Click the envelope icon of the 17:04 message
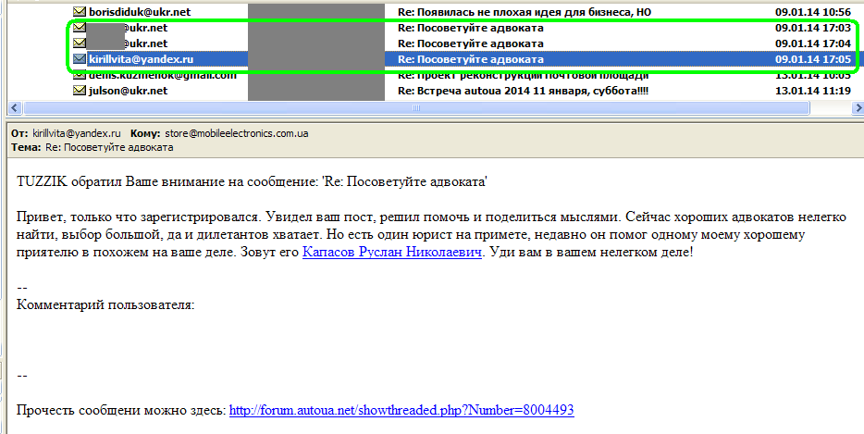The image size is (864, 434). [x=79, y=43]
